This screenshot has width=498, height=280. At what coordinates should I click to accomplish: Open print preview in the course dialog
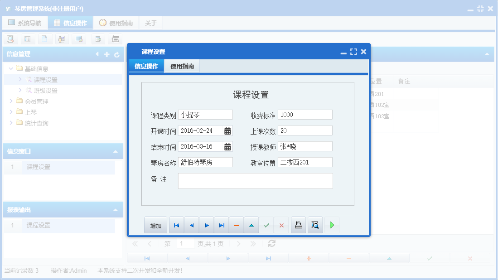(x=314, y=225)
